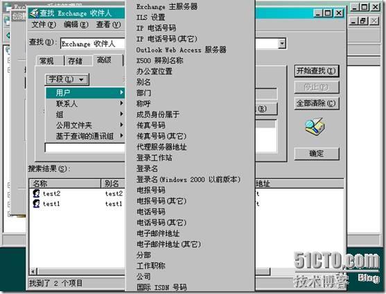Click the 确定 button
The height and width of the screenshot is (294, 386).
coord(316,154)
